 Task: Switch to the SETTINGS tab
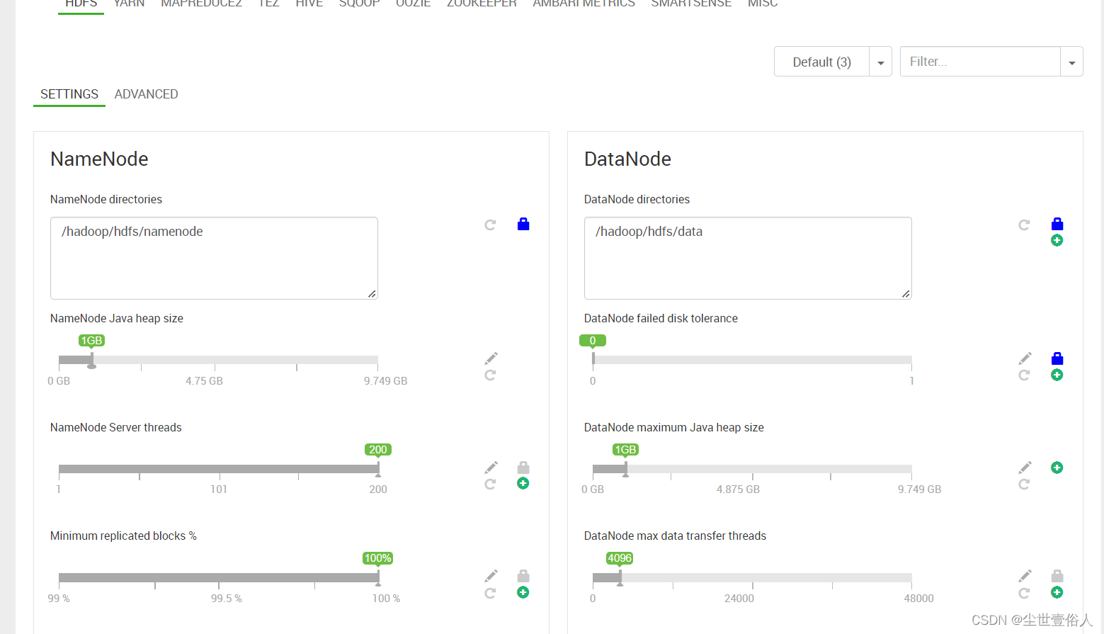click(x=69, y=94)
